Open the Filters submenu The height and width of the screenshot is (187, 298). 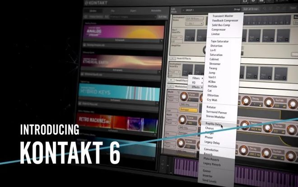(x=197, y=78)
